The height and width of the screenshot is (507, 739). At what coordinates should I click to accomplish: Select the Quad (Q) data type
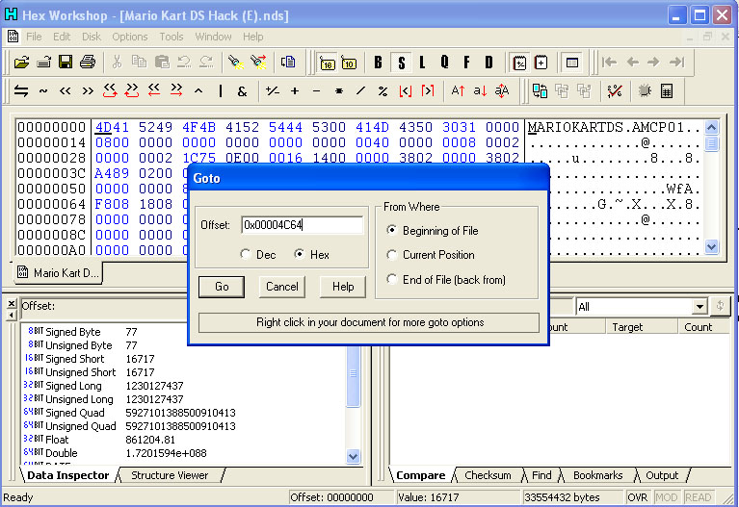(444, 63)
